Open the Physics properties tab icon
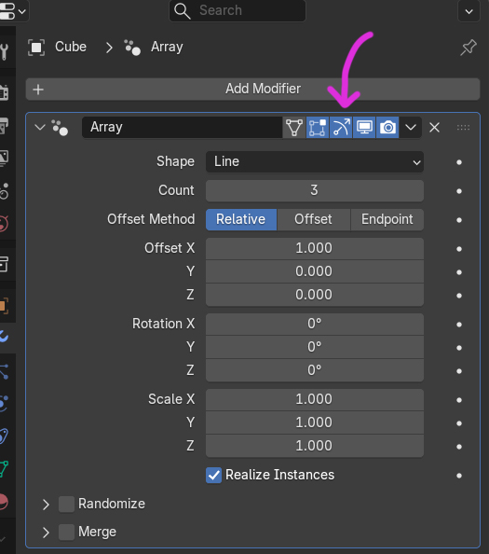Image resolution: width=489 pixels, height=554 pixels. coord(5,404)
